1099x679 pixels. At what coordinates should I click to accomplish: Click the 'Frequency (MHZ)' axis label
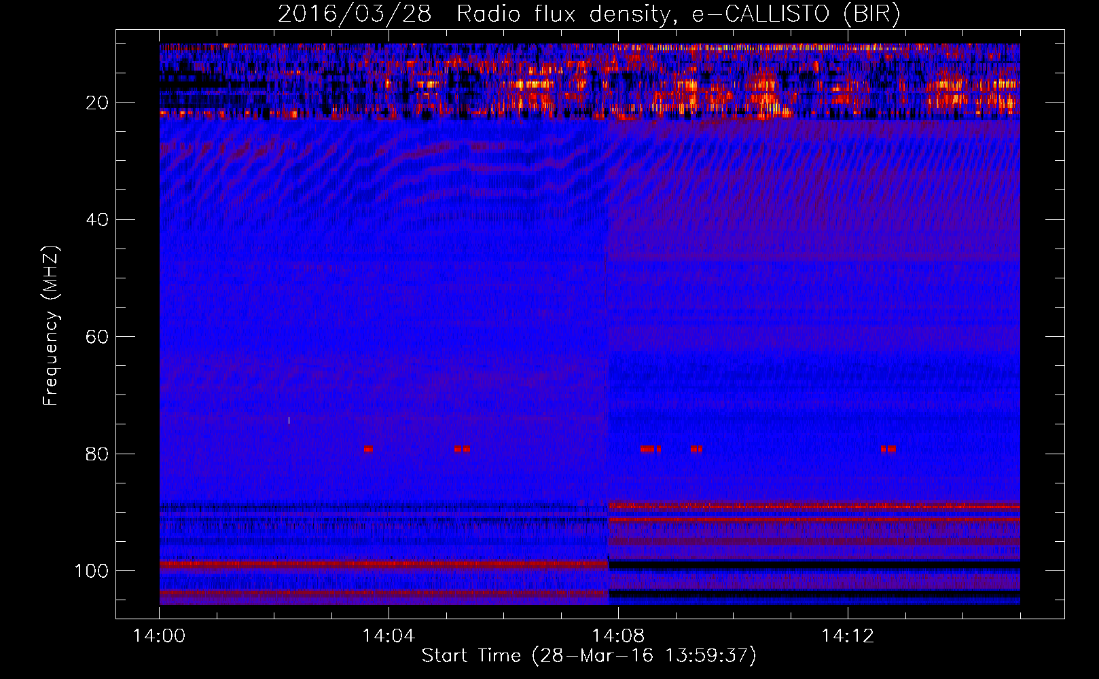tap(52, 325)
